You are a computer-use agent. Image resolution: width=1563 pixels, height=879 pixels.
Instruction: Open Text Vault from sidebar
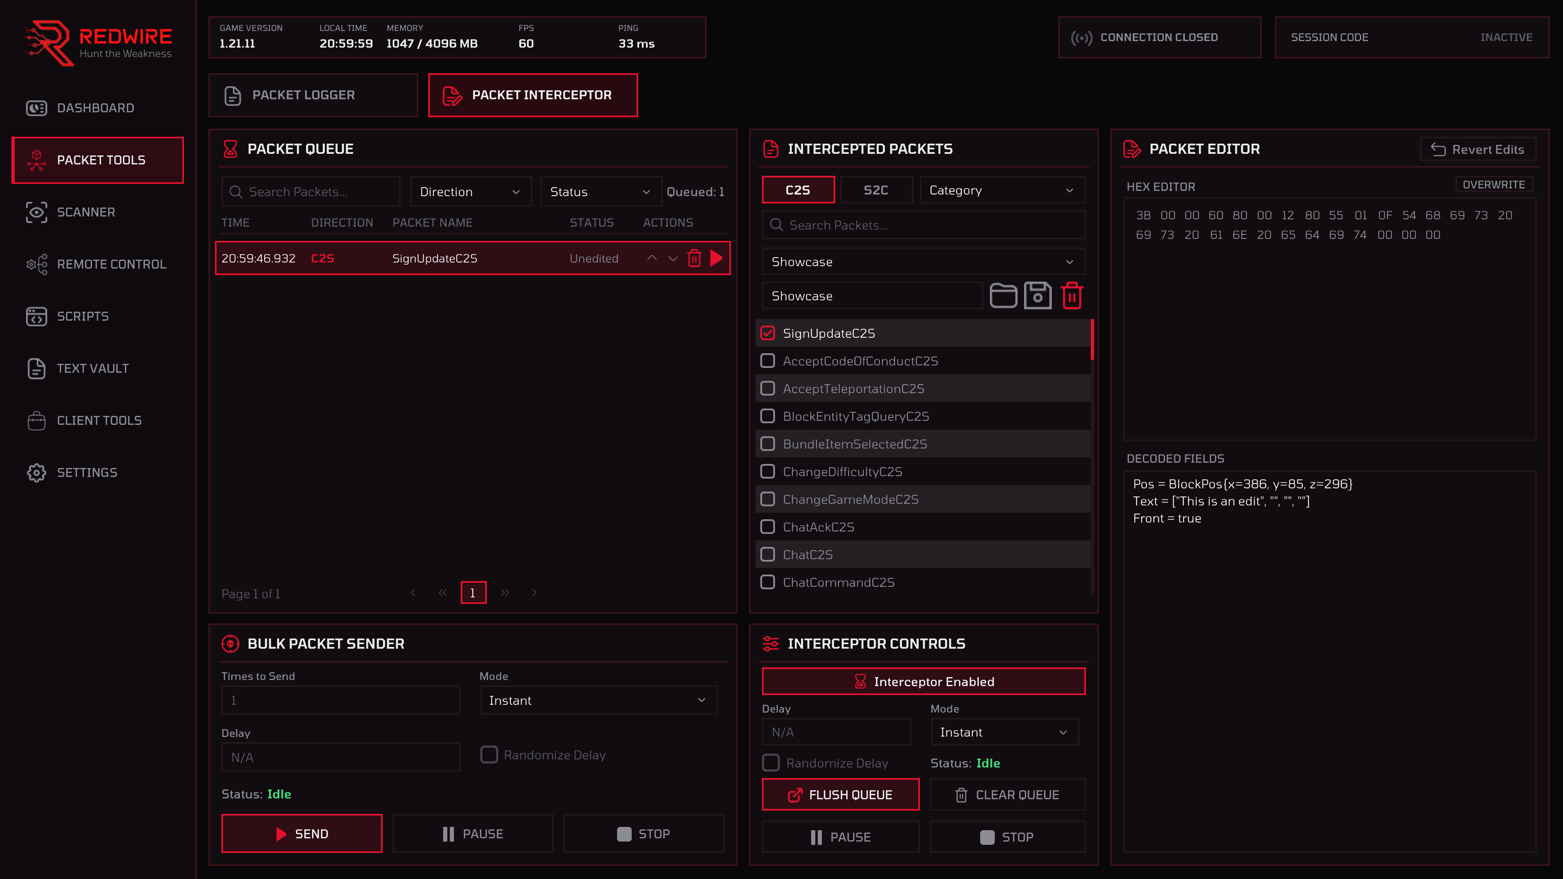[x=97, y=368]
